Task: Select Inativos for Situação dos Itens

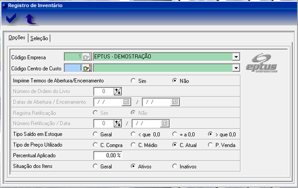Action: coord(175,167)
